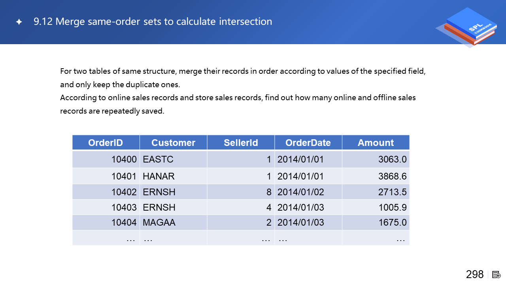Click the star bullet beside the slide title

[19, 22]
